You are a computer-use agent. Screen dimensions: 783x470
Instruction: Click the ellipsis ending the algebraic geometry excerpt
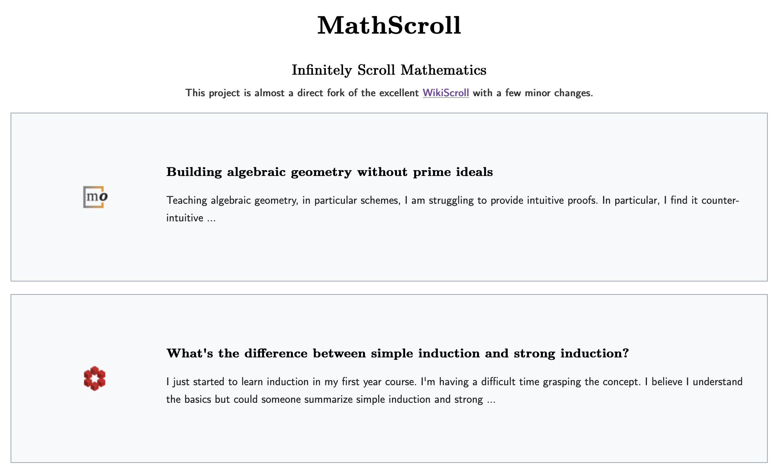[x=211, y=218]
